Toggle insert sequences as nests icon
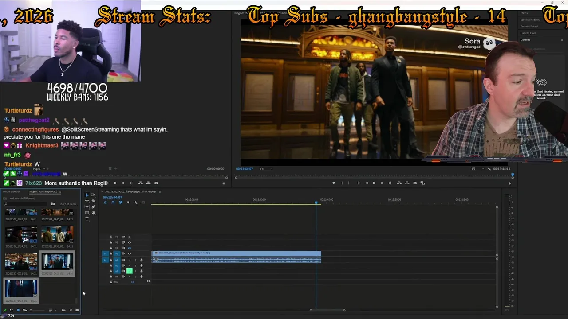The width and height of the screenshot is (568, 319). [x=106, y=202]
